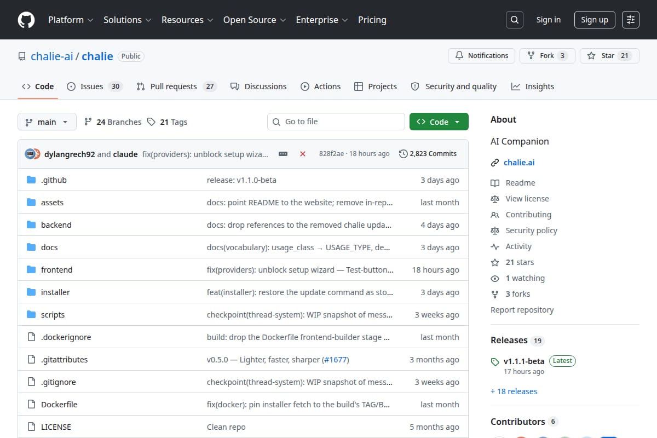
Task: Open the main branch selector dropdown
Action: [47, 122]
